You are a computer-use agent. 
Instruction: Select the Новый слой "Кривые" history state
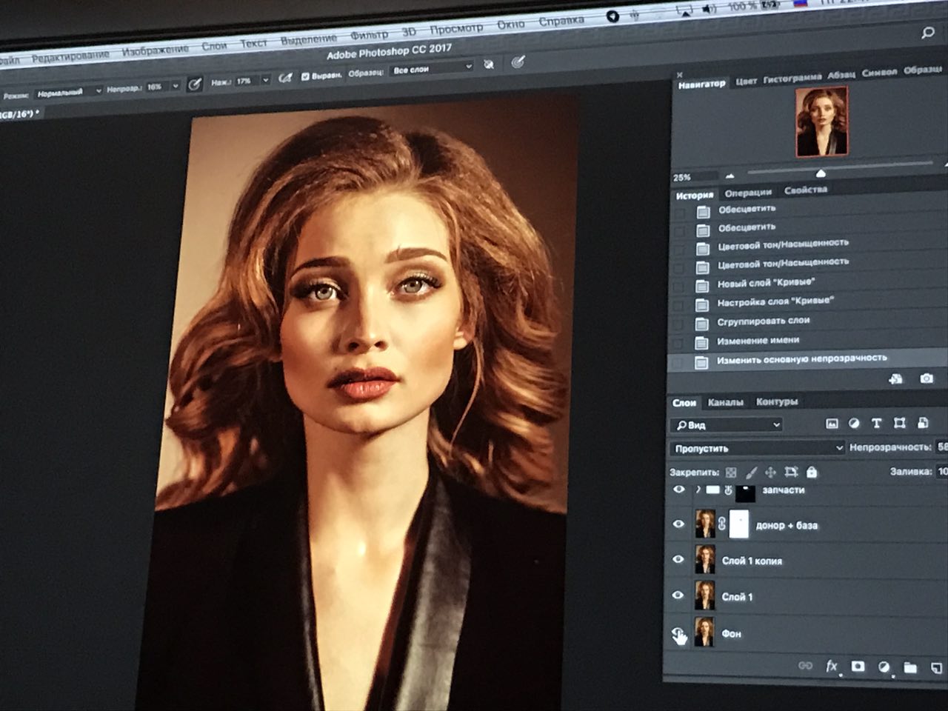[x=765, y=283]
